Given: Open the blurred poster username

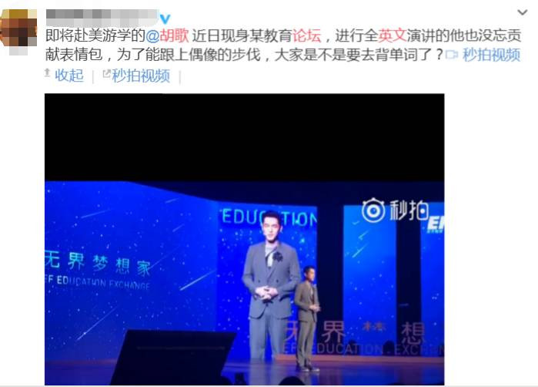Looking at the screenshot, I should pyautogui.click(x=102, y=18).
